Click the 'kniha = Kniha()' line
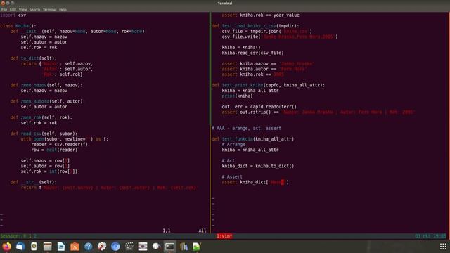Image resolution: width=450 pixels, height=253 pixels. (241, 47)
